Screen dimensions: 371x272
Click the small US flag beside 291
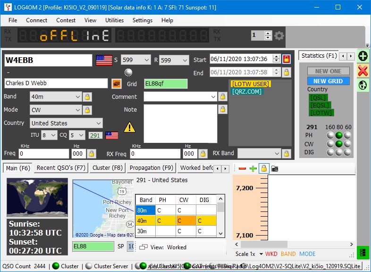coord(112,135)
